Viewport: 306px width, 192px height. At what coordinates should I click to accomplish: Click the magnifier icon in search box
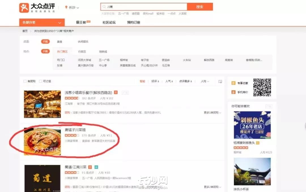pos(104,7)
